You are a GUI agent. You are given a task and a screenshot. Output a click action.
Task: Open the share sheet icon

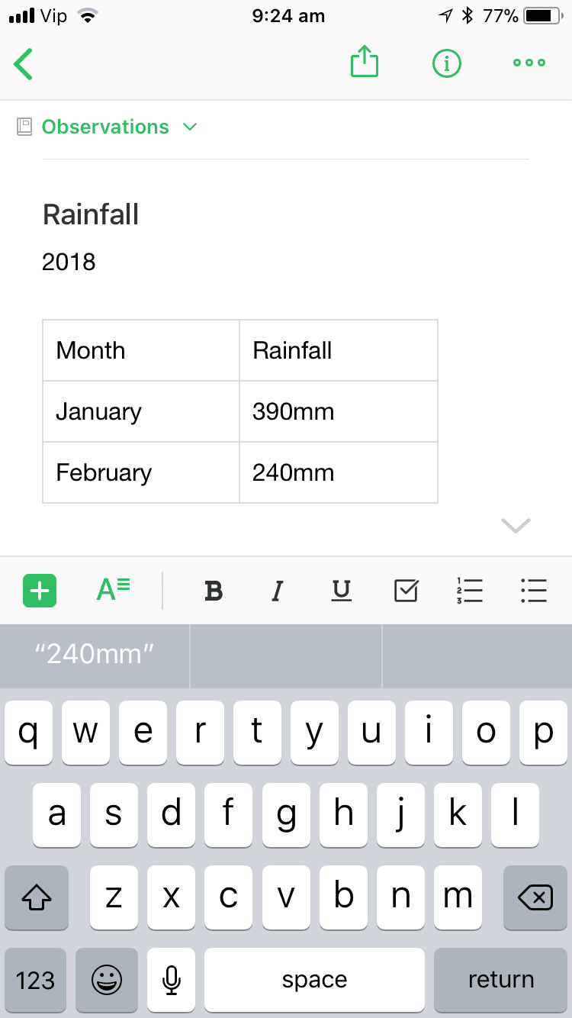coord(365,63)
